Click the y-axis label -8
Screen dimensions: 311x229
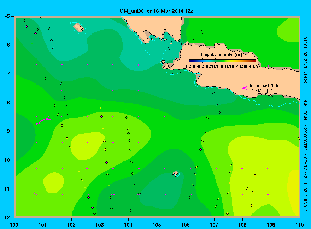(x=7, y=103)
